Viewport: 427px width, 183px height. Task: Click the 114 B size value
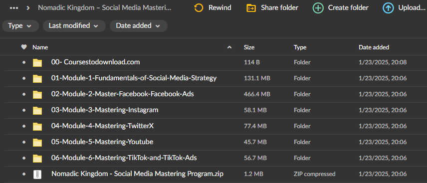(x=252, y=62)
